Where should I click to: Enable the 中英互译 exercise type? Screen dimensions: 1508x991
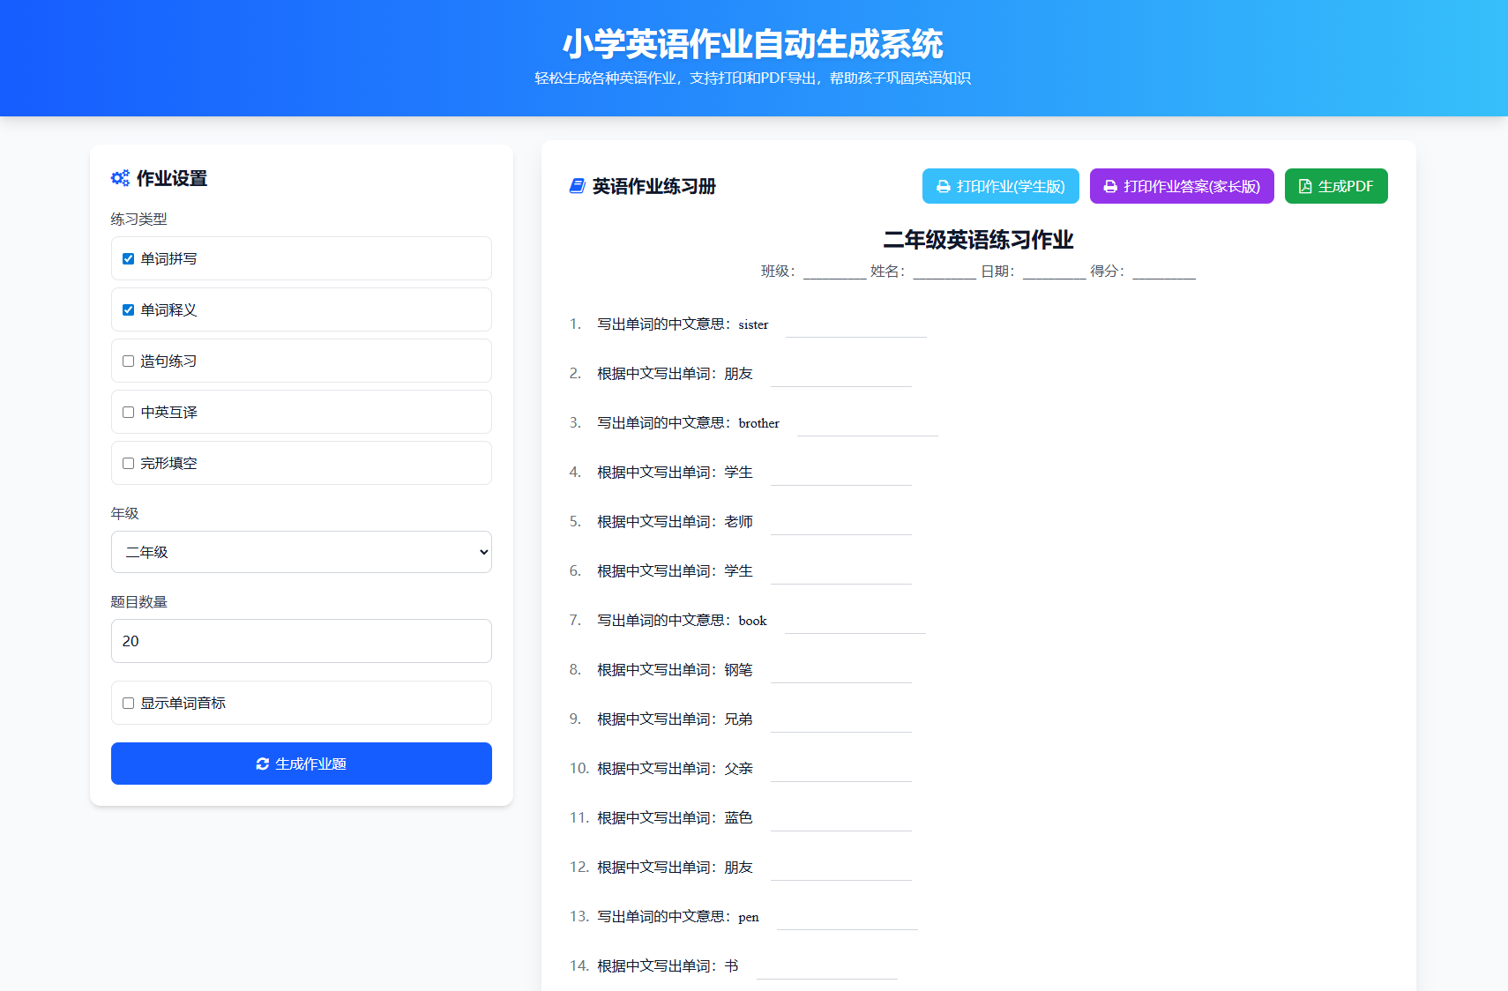(x=127, y=412)
